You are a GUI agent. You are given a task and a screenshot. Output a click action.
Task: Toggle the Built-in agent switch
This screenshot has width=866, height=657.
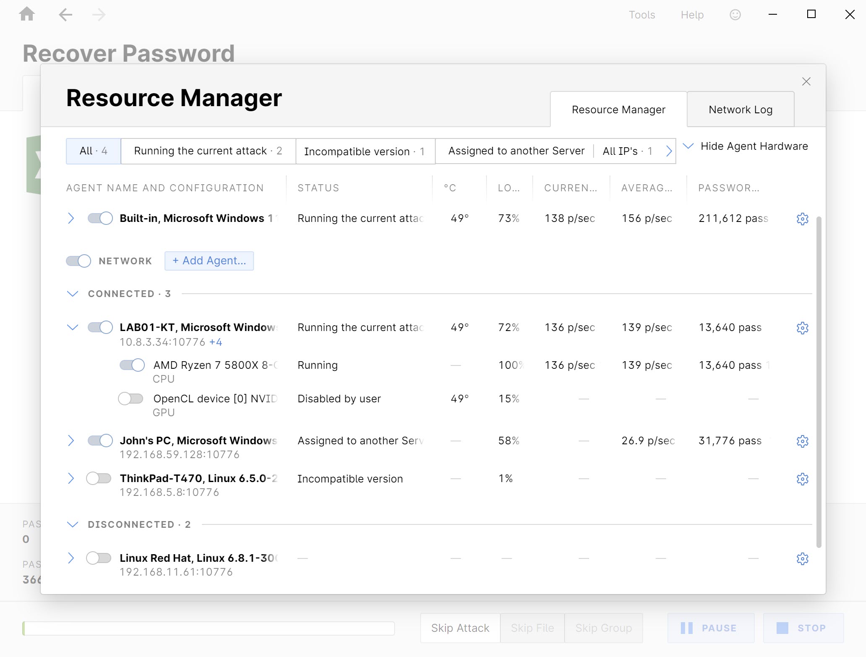pyautogui.click(x=100, y=218)
